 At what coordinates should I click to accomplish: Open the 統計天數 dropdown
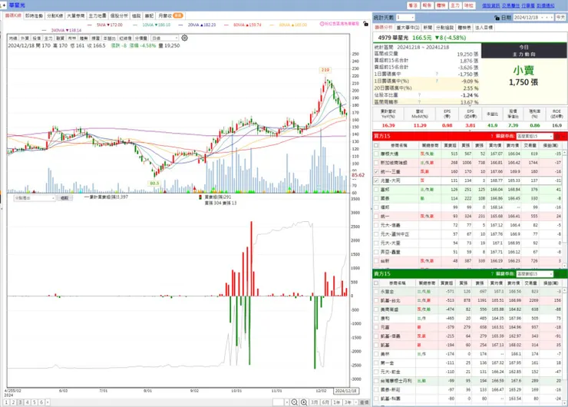(405, 18)
